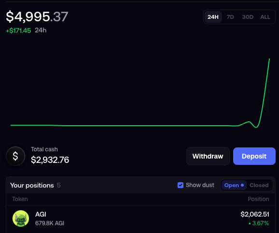Click the dollar sign cash icon

point(15,156)
